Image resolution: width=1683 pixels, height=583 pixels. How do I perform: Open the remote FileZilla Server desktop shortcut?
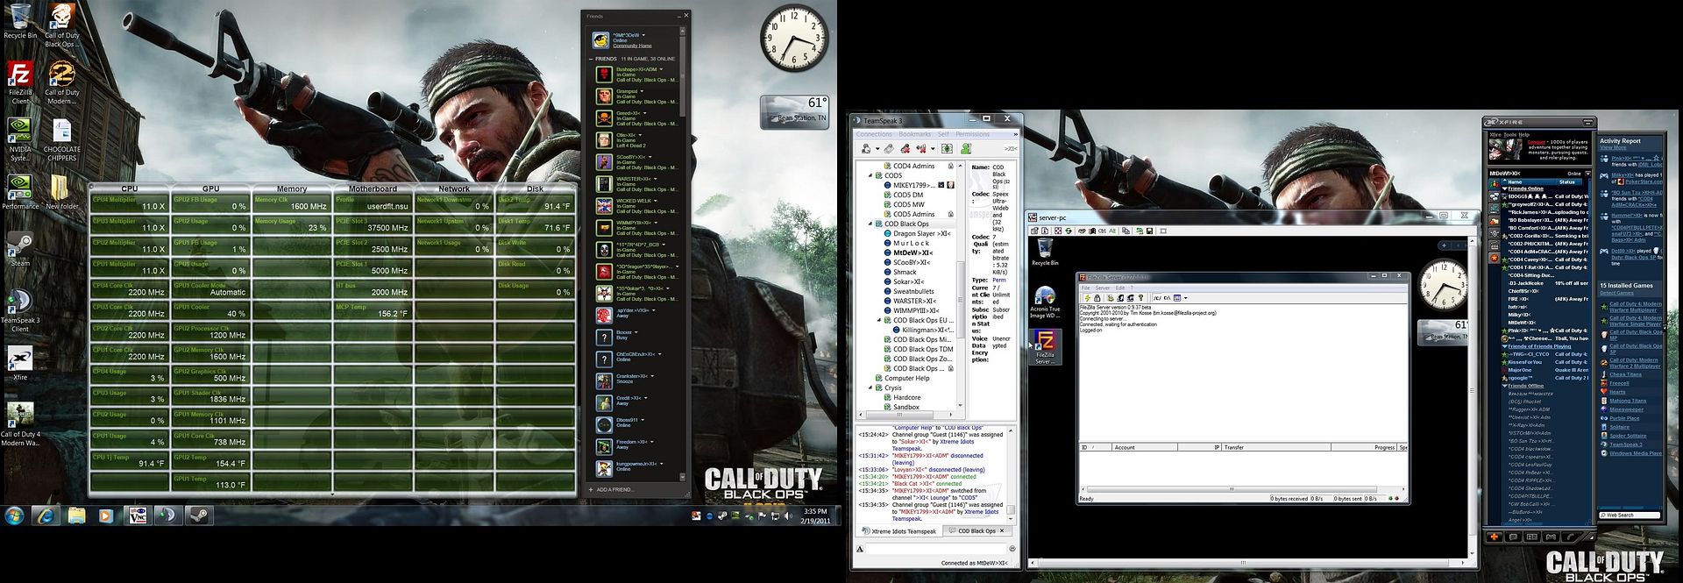1044,346
